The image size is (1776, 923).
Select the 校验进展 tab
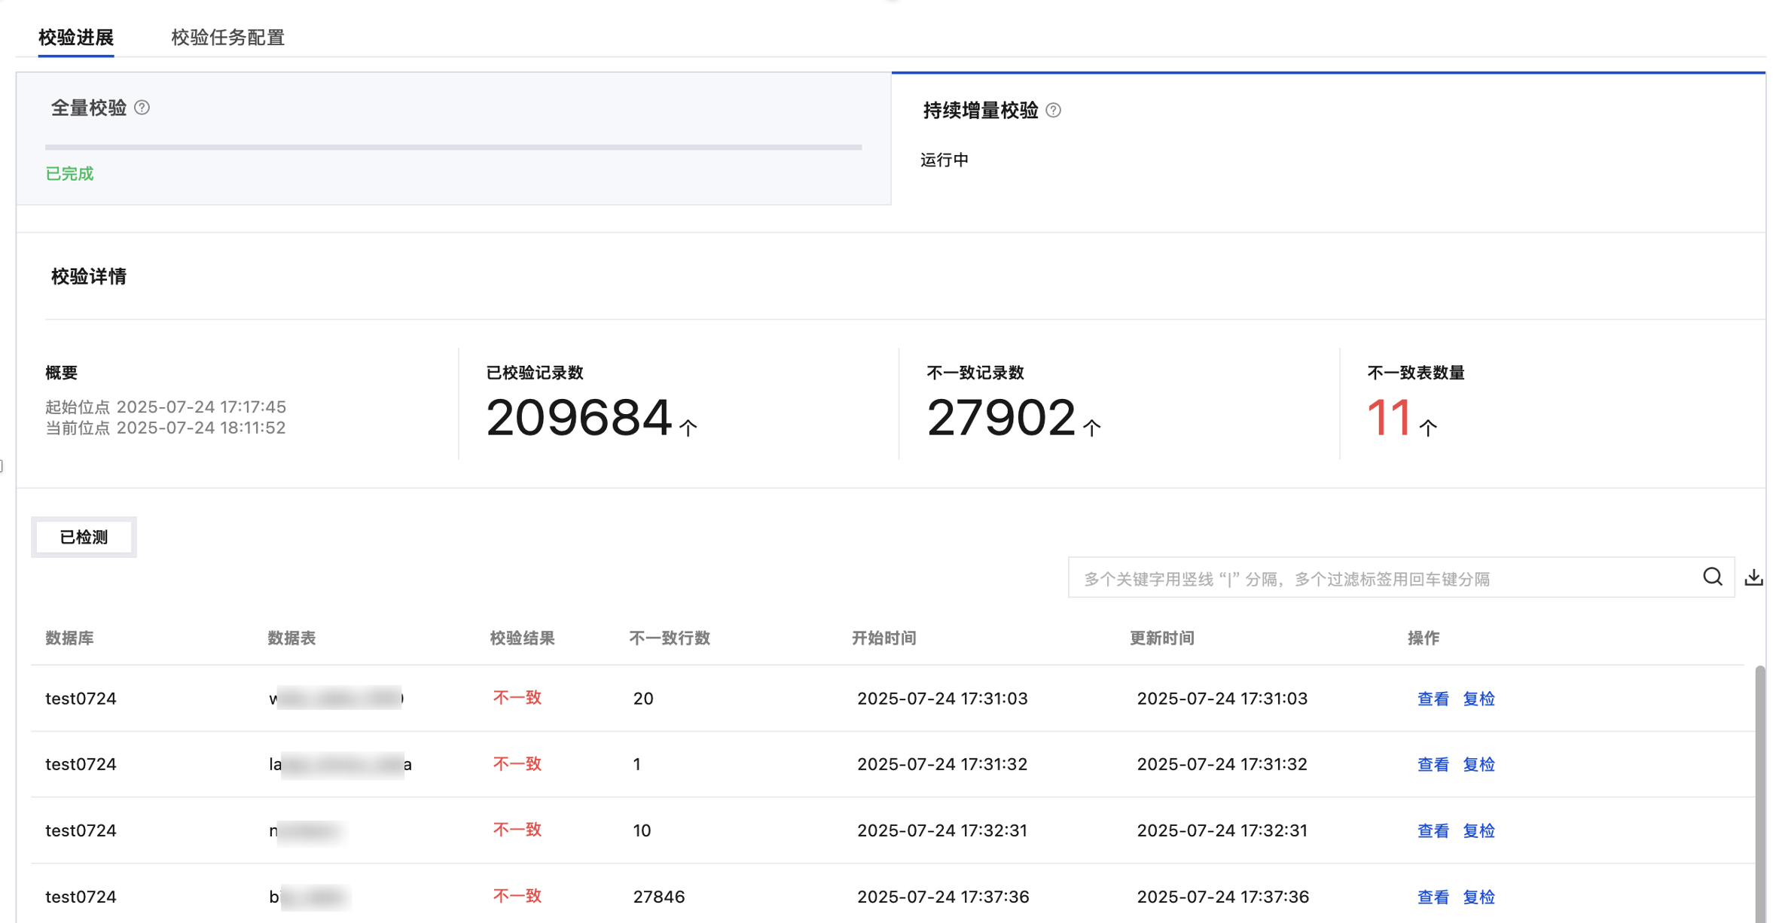click(76, 37)
